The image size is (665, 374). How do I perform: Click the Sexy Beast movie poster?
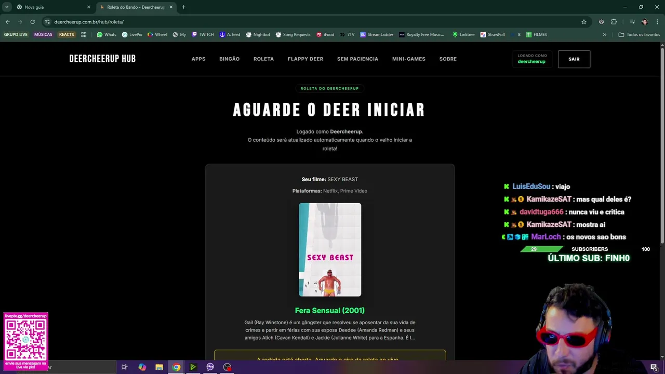pyautogui.click(x=330, y=250)
